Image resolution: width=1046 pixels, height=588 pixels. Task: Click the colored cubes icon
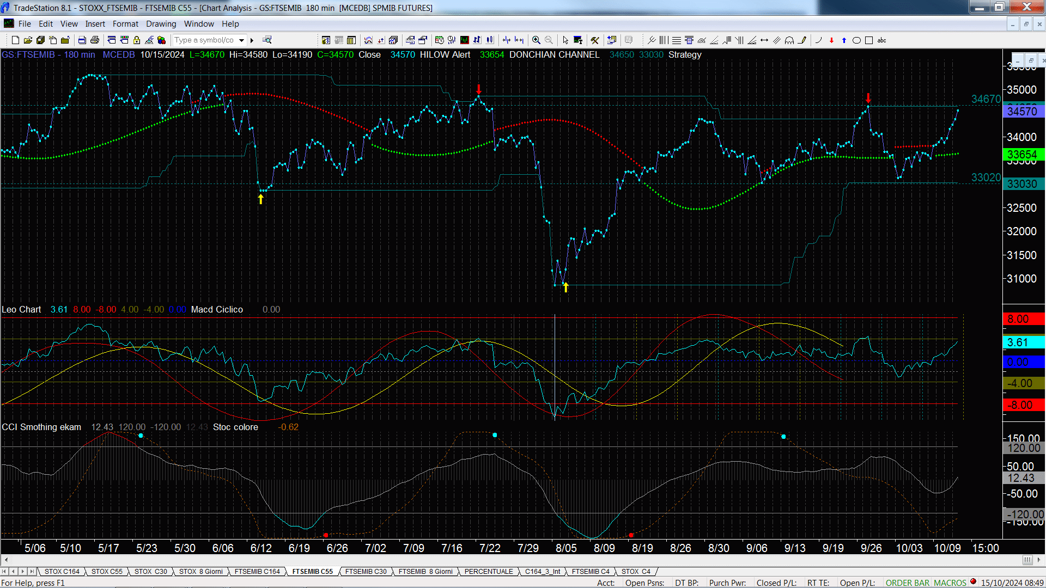pos(161,40)
